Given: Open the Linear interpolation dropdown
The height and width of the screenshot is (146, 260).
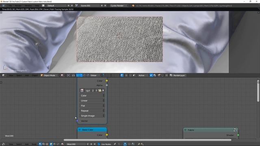Looking at the screenshot, I should click(92, 101).
